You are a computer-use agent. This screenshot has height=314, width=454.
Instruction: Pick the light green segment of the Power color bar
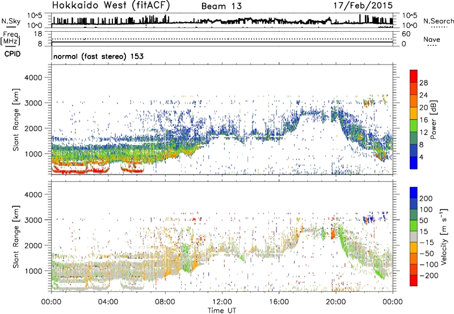pyautogui.click(x=414, y=126)
